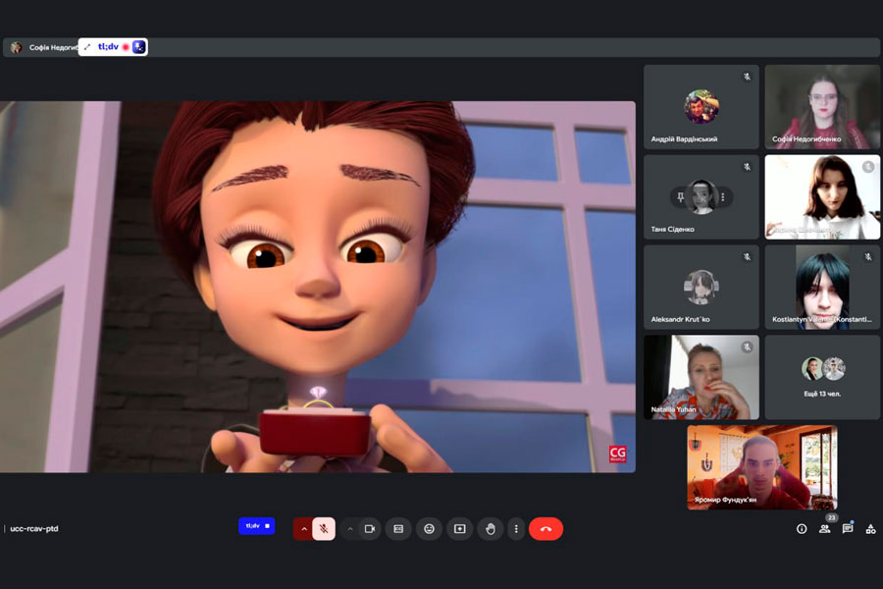The image size is (883, 589).
Task: Click the two avatars in the 'Ещё 13 чел.' tile
Action: (x=823, y=369)
